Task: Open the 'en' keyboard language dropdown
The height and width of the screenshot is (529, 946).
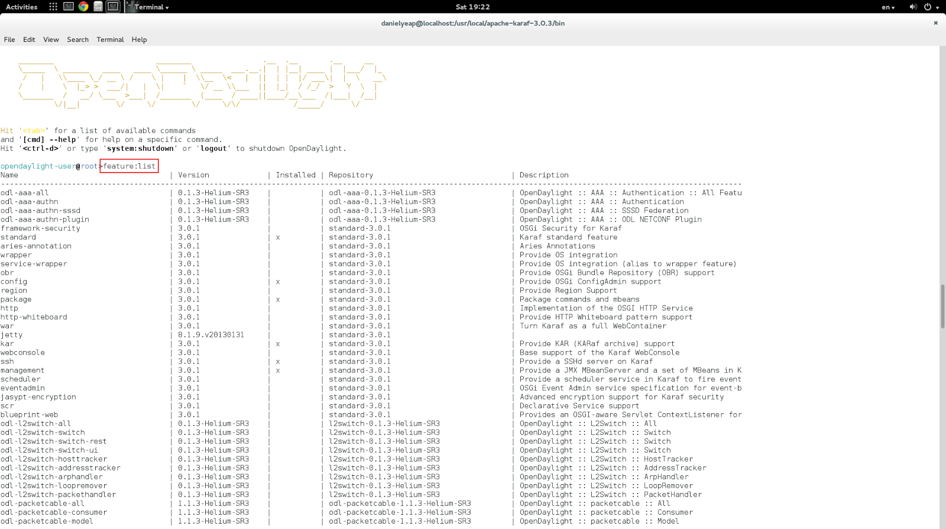Action: 888,7
